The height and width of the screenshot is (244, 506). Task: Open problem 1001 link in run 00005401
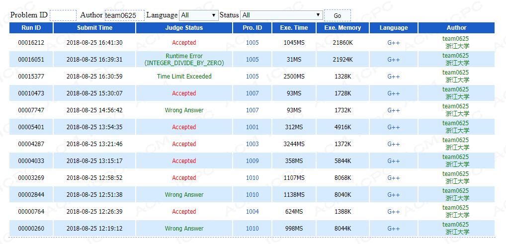pos(253,127)
